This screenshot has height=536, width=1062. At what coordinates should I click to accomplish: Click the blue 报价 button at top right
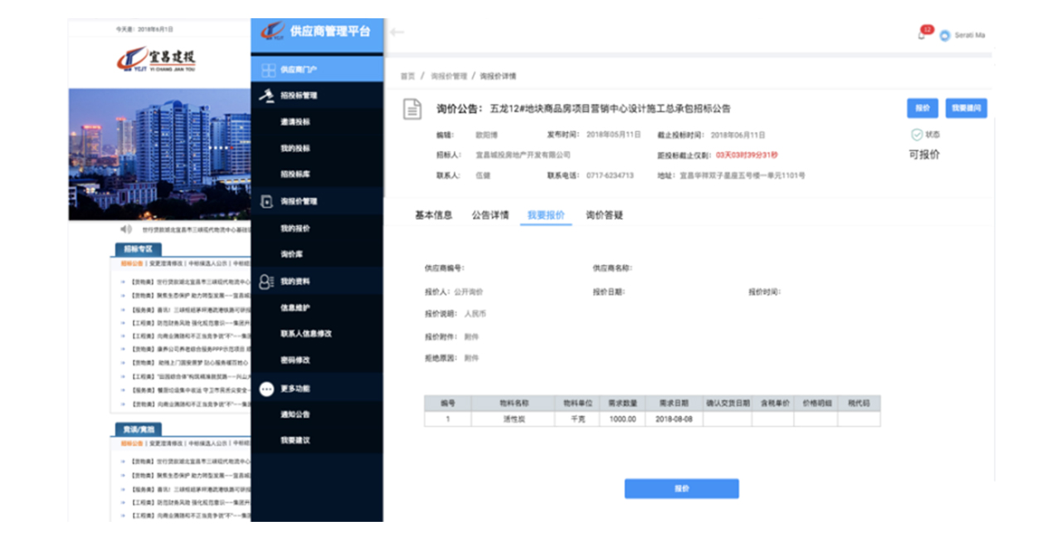[x=923, y=109]
